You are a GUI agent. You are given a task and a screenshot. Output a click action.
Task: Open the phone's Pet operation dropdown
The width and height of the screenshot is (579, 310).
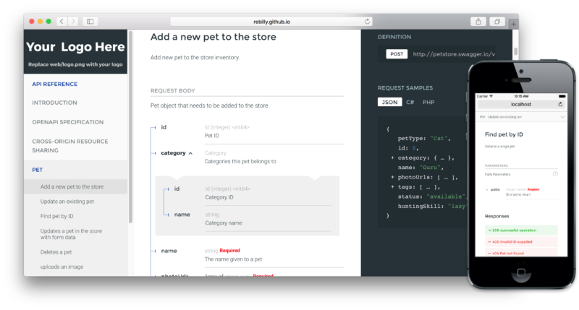pos(562,116)
